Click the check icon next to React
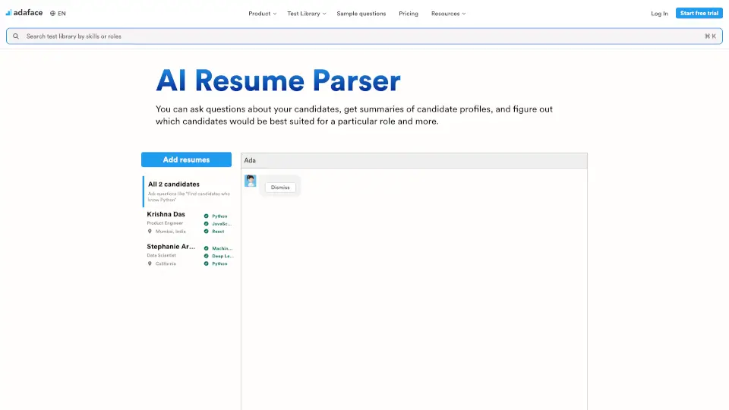 [206, 232]
